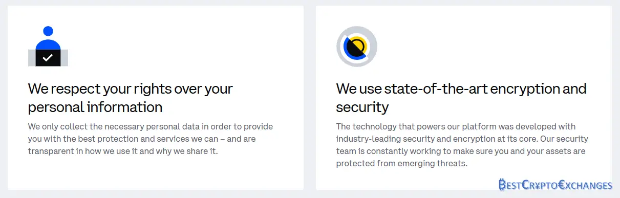Click the white checkmark in black box
620x198 pixels.
point(48,58)
